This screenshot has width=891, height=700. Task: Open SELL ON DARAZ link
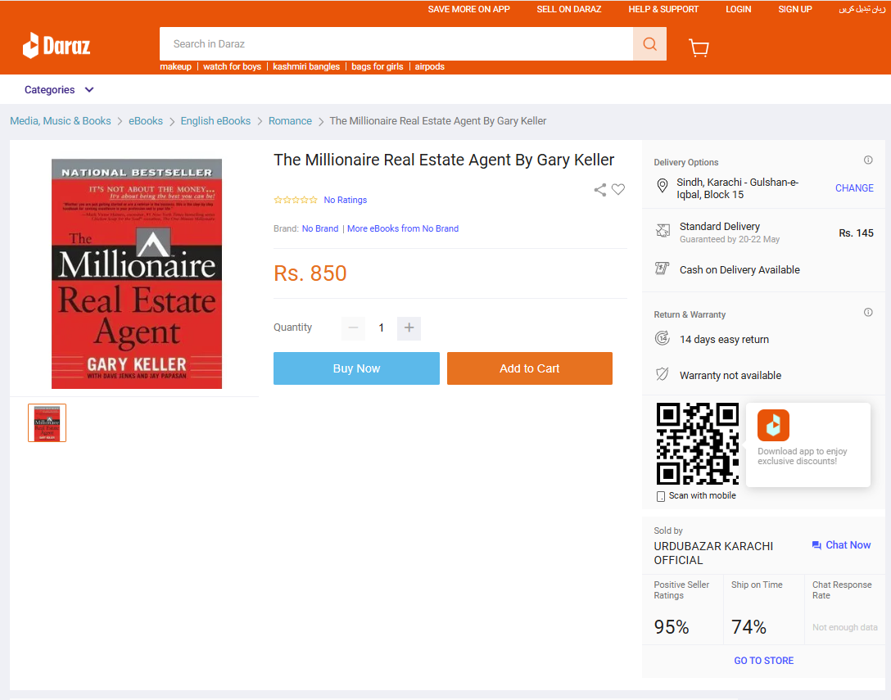569,9
